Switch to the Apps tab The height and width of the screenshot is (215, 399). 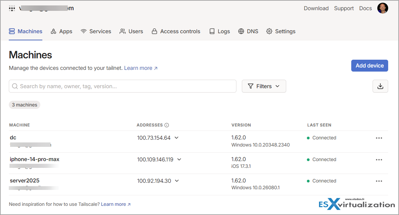tap(61, 31)
